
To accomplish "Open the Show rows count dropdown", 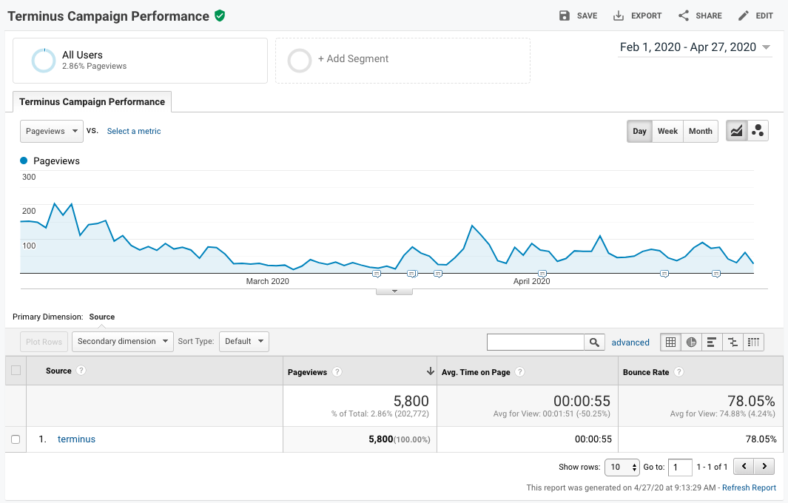I will pos(622,467).
